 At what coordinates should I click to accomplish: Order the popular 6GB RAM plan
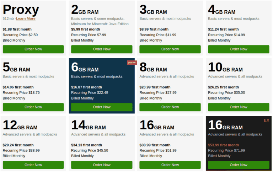tap(102, 107)
